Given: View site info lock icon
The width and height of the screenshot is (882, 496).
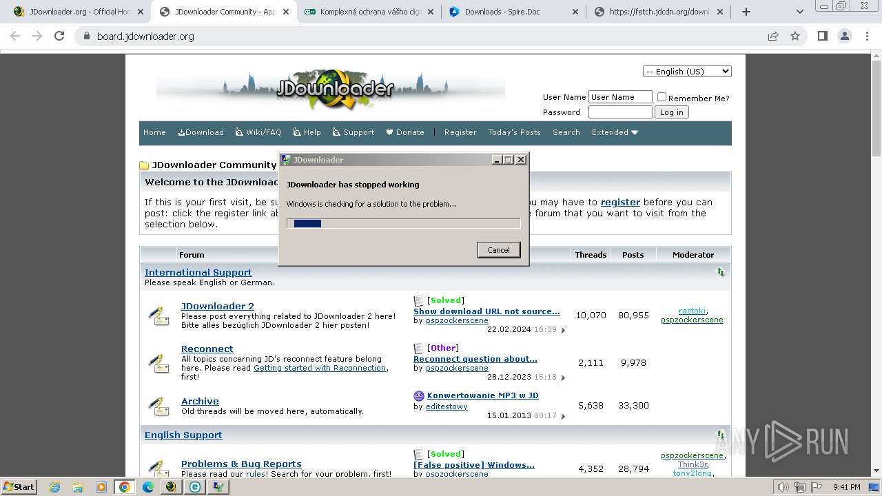Looking at the screenshot, I should click(86, 36).
